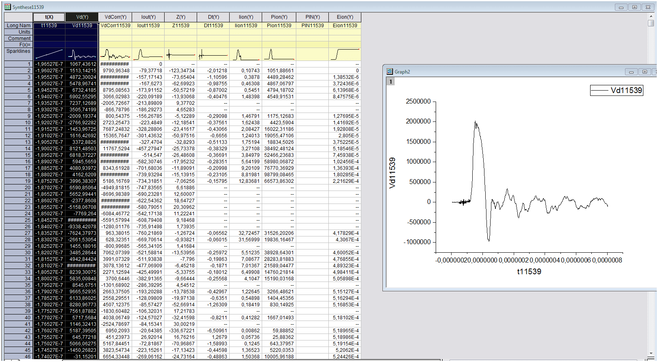Click long name cell VdCorr11539

(x=115, y=25)
